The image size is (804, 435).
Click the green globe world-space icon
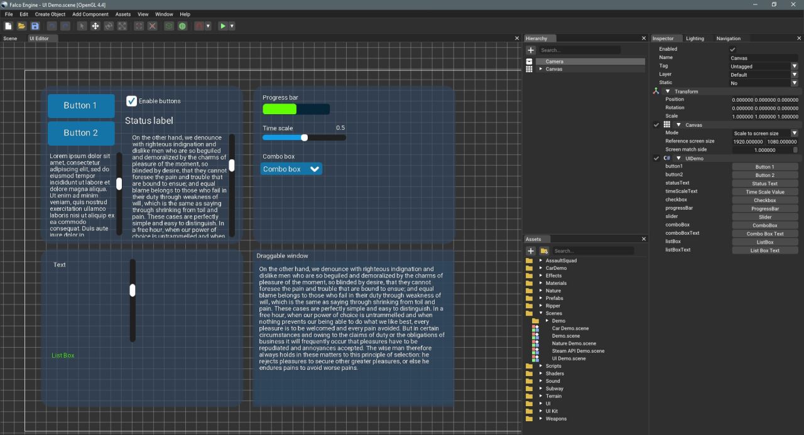182,26
